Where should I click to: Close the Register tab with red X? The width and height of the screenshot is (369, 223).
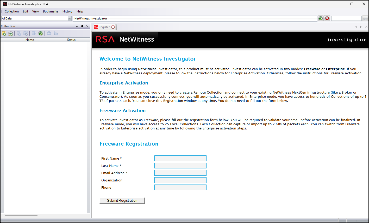[x=113, y=27]
